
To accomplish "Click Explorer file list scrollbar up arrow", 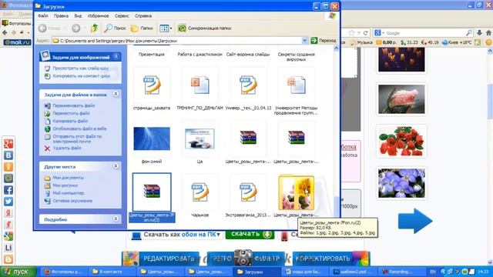I will [336, 48].
